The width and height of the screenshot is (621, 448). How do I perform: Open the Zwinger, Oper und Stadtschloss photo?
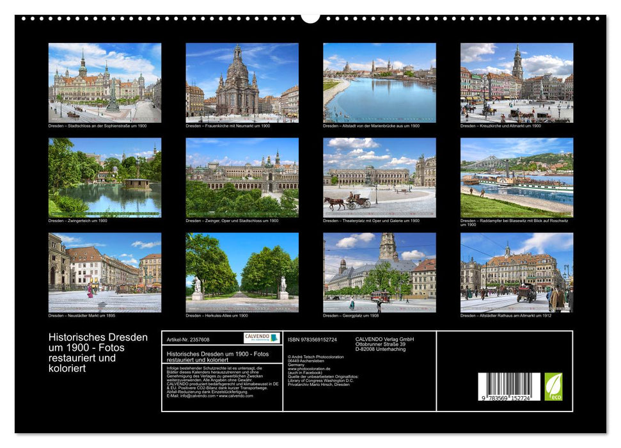pyautogui.click(x=242, y=178)
